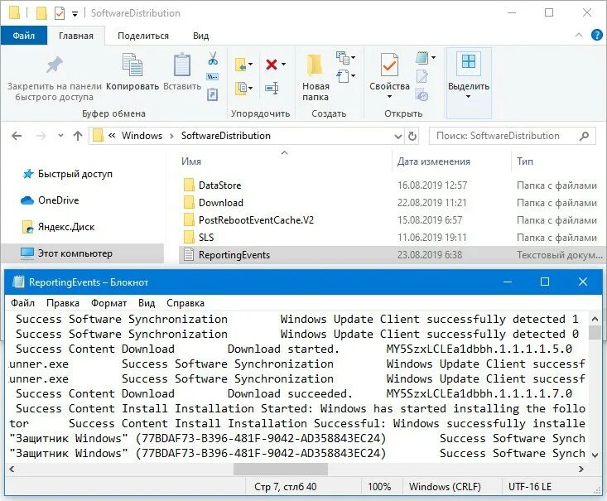This screenshot has height=501, width=607.
Task: Open Customize Quick Access Toolbar dropdown
Action: [75, 14]
